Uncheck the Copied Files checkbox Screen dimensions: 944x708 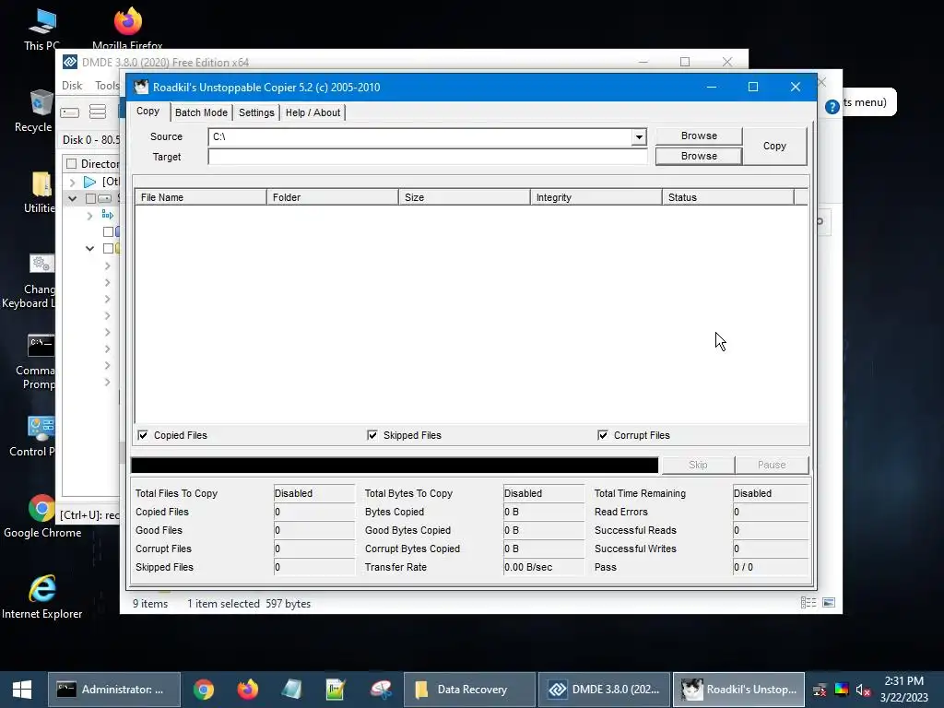[x=143, y=435]
